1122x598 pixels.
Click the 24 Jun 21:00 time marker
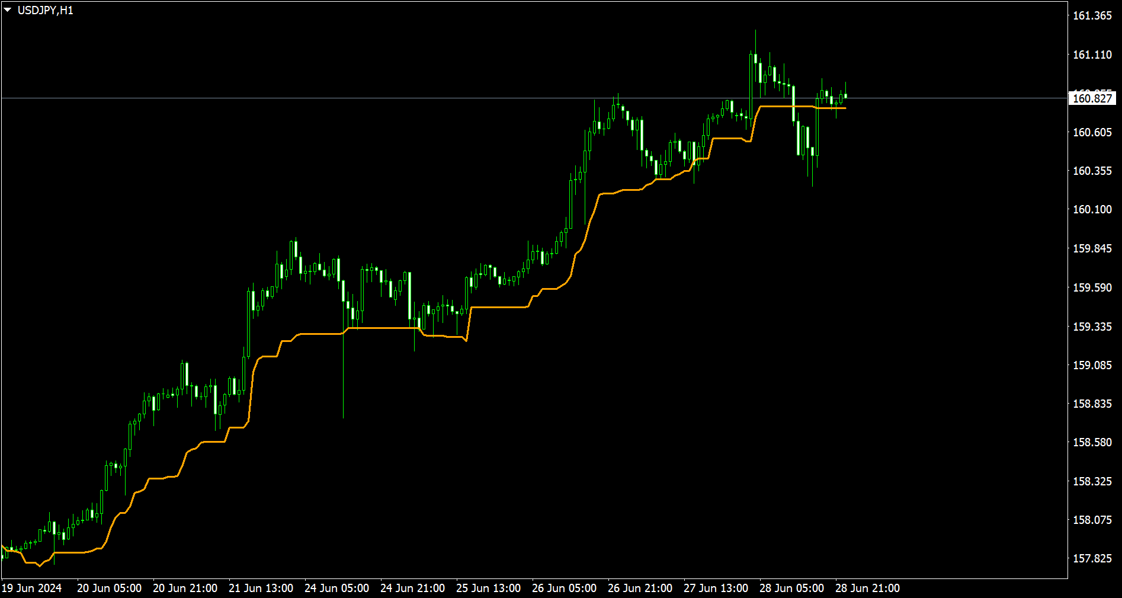(412, 588)
